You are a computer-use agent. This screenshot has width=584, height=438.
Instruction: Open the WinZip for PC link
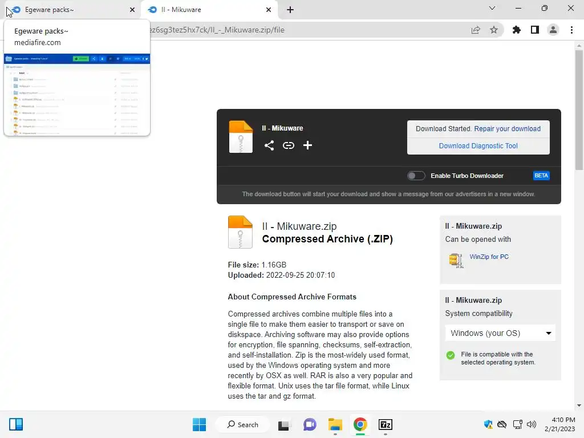coord(489,257)
